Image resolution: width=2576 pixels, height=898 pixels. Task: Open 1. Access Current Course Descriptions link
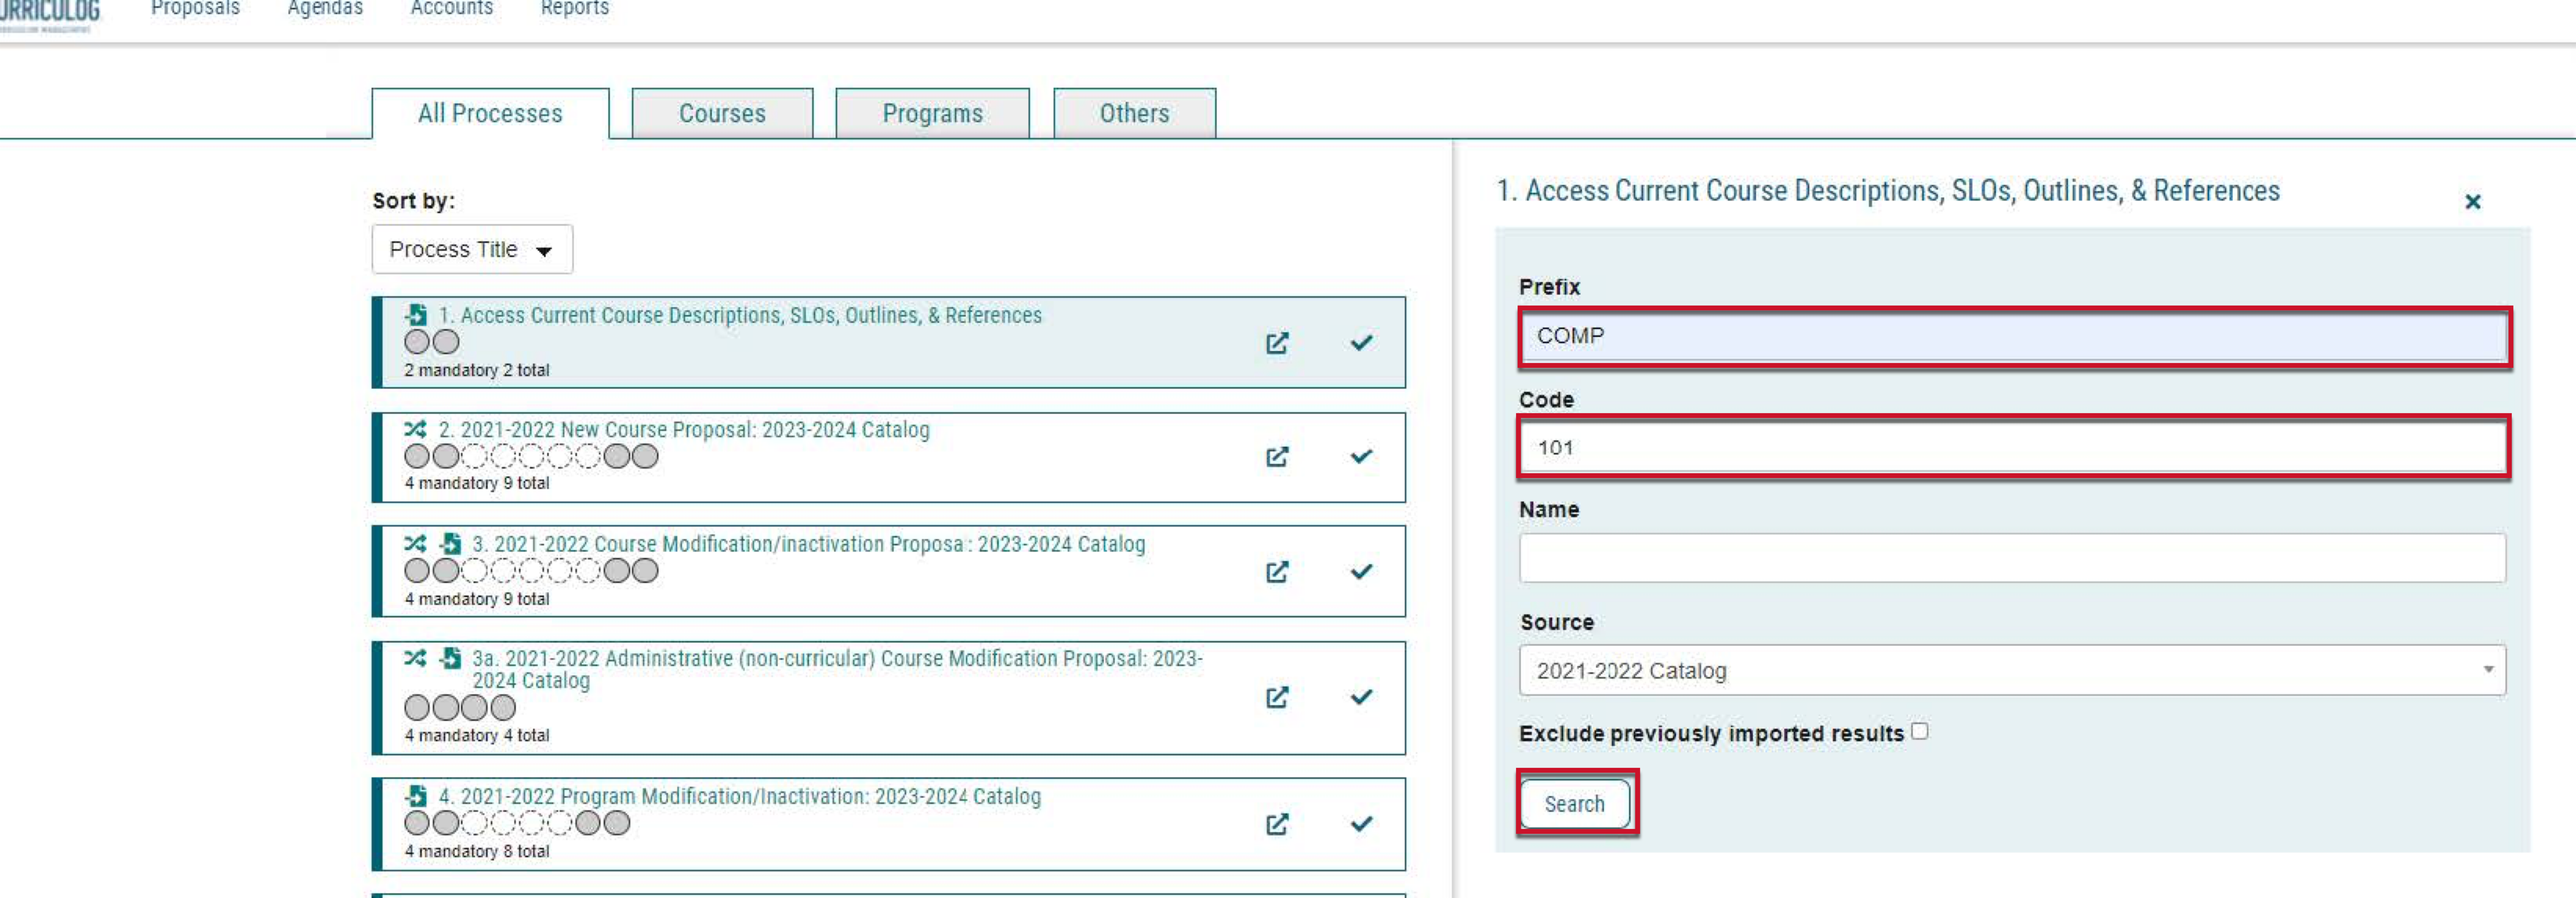(740, 315)
